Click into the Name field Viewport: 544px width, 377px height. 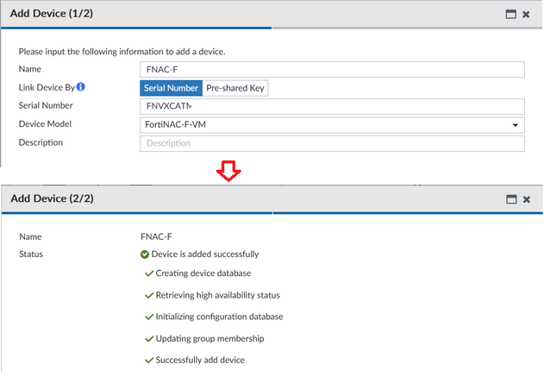(x=332, y=70)
